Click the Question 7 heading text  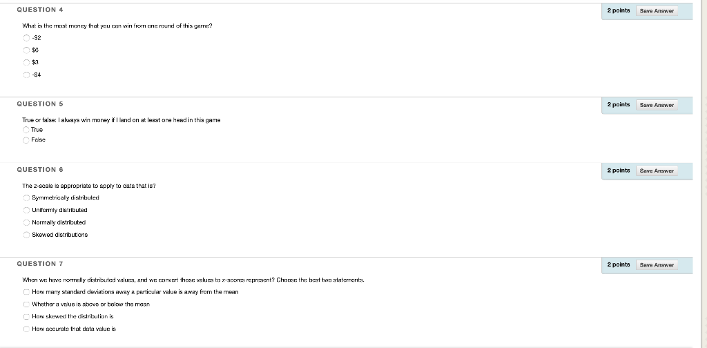(40, 264)
